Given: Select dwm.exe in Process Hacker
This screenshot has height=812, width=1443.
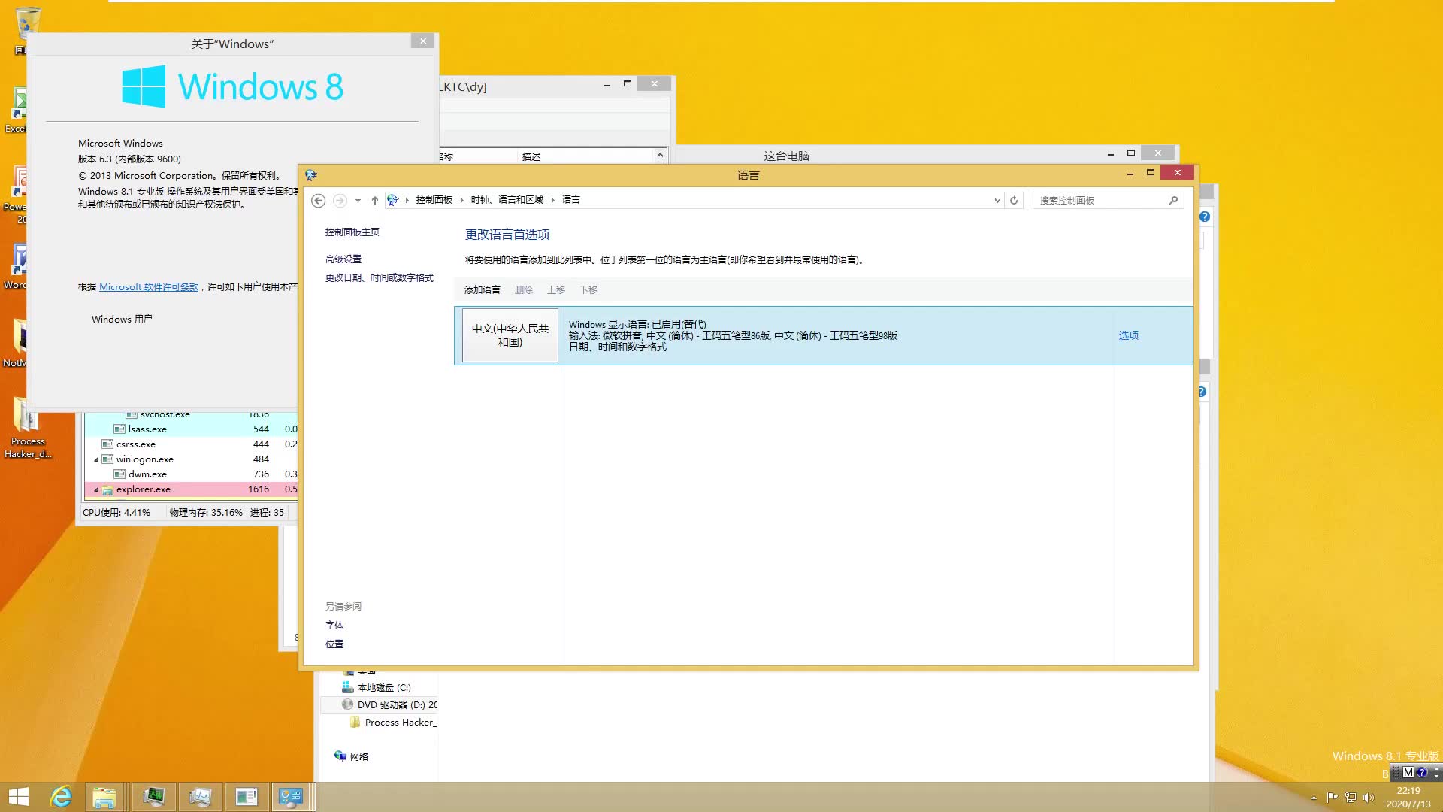Looking at the screenshot, I should (147, 474).
